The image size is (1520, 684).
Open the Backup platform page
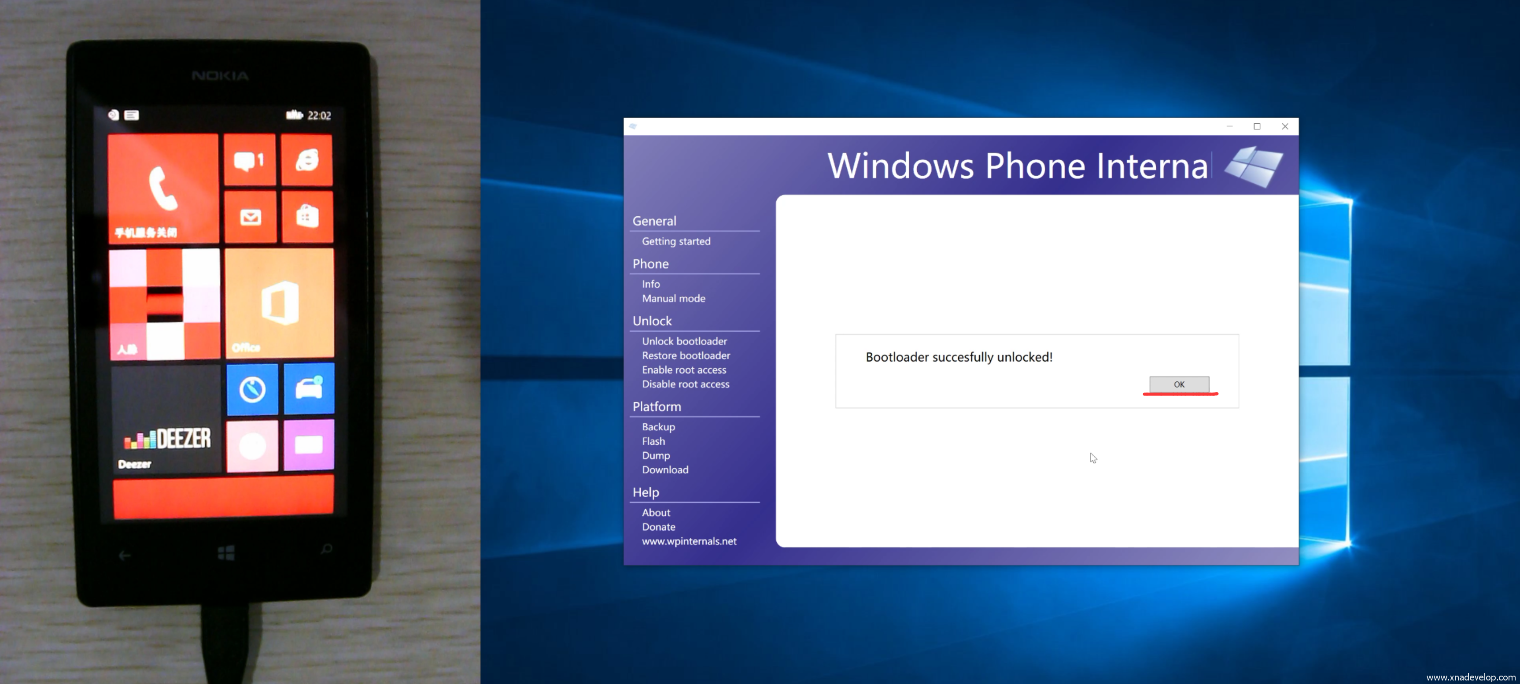point(658,427)
